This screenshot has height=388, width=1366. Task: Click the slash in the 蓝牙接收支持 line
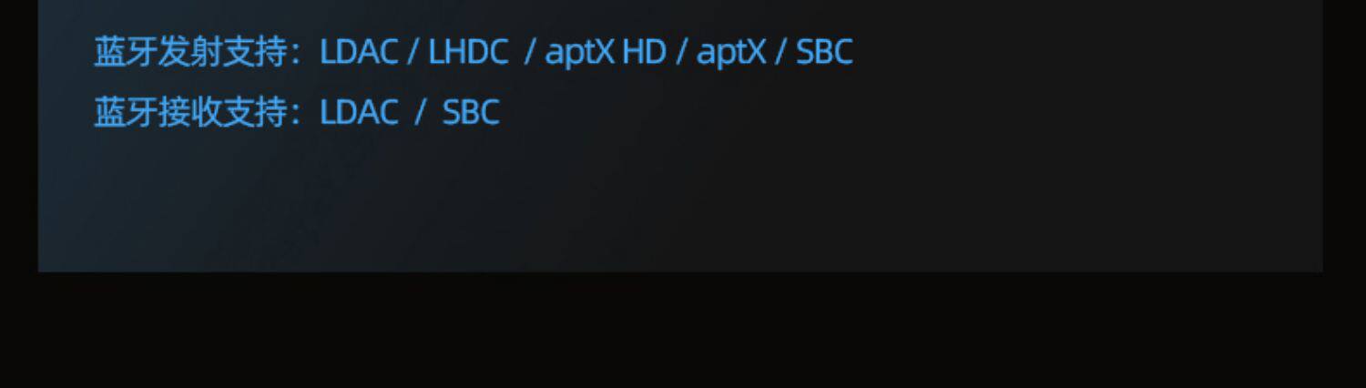point(421,112)
